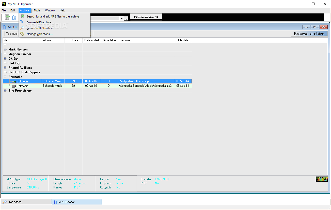Image resolution: width=331 pixels, height=210 pixels.
Task: Click the LAME 3.98 encoder value
Action: [x=162, y=179]
